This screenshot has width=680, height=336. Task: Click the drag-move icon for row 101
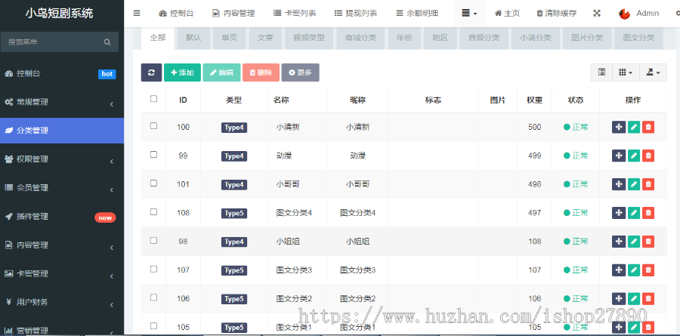point(618,184)
